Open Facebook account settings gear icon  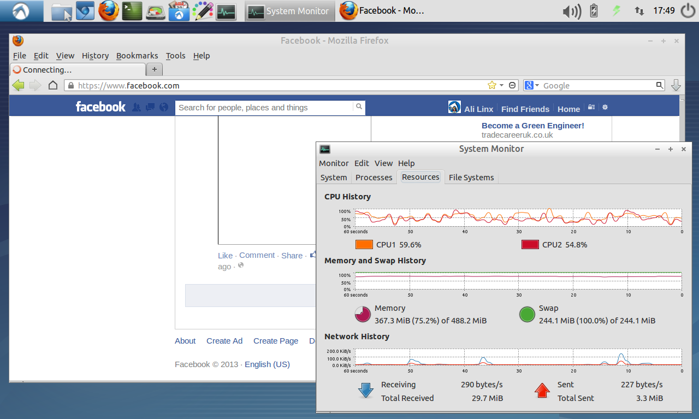(605, 108)
